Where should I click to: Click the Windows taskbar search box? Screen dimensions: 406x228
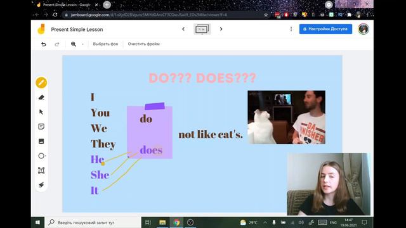[x=93, y=222]
